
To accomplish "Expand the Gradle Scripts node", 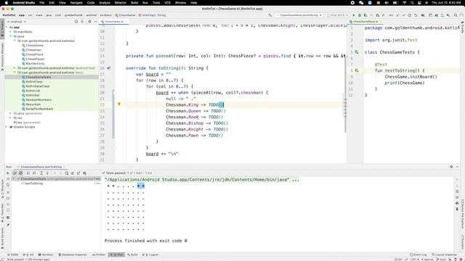I will click(x=7, y=127).
